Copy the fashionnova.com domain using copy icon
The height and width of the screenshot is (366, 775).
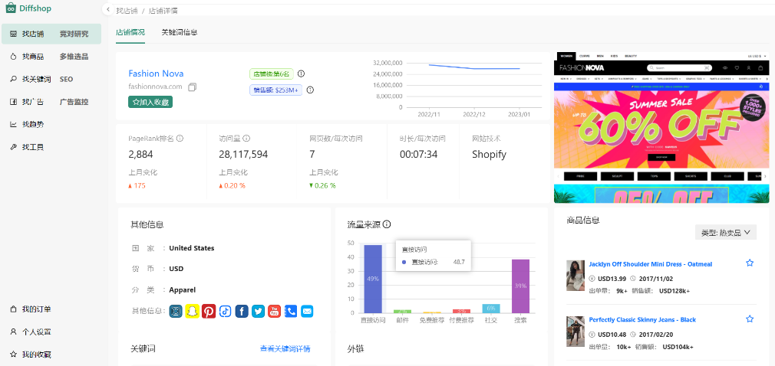click(192, 87)
